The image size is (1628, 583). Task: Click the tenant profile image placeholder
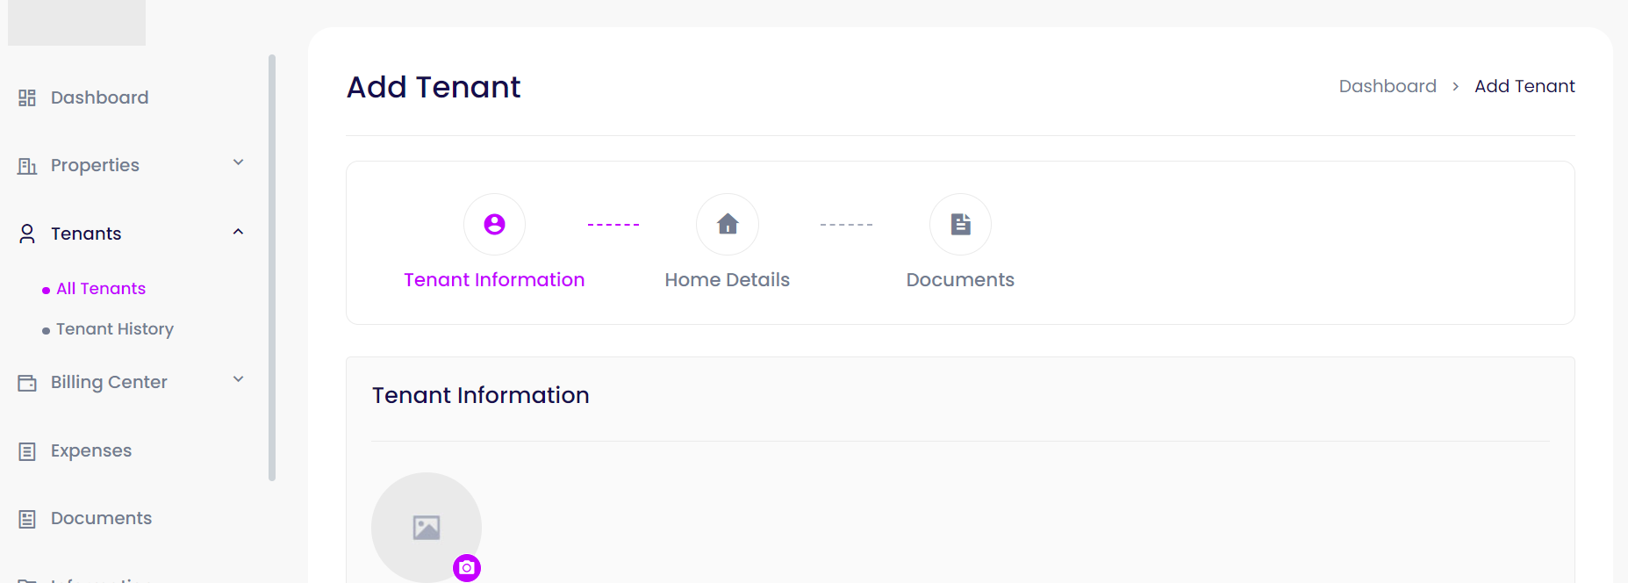pyautogui.click(x=426, y=527)
